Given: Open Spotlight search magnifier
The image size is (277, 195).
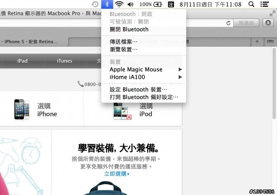Looking at the screenshot, I should [251, 4].
